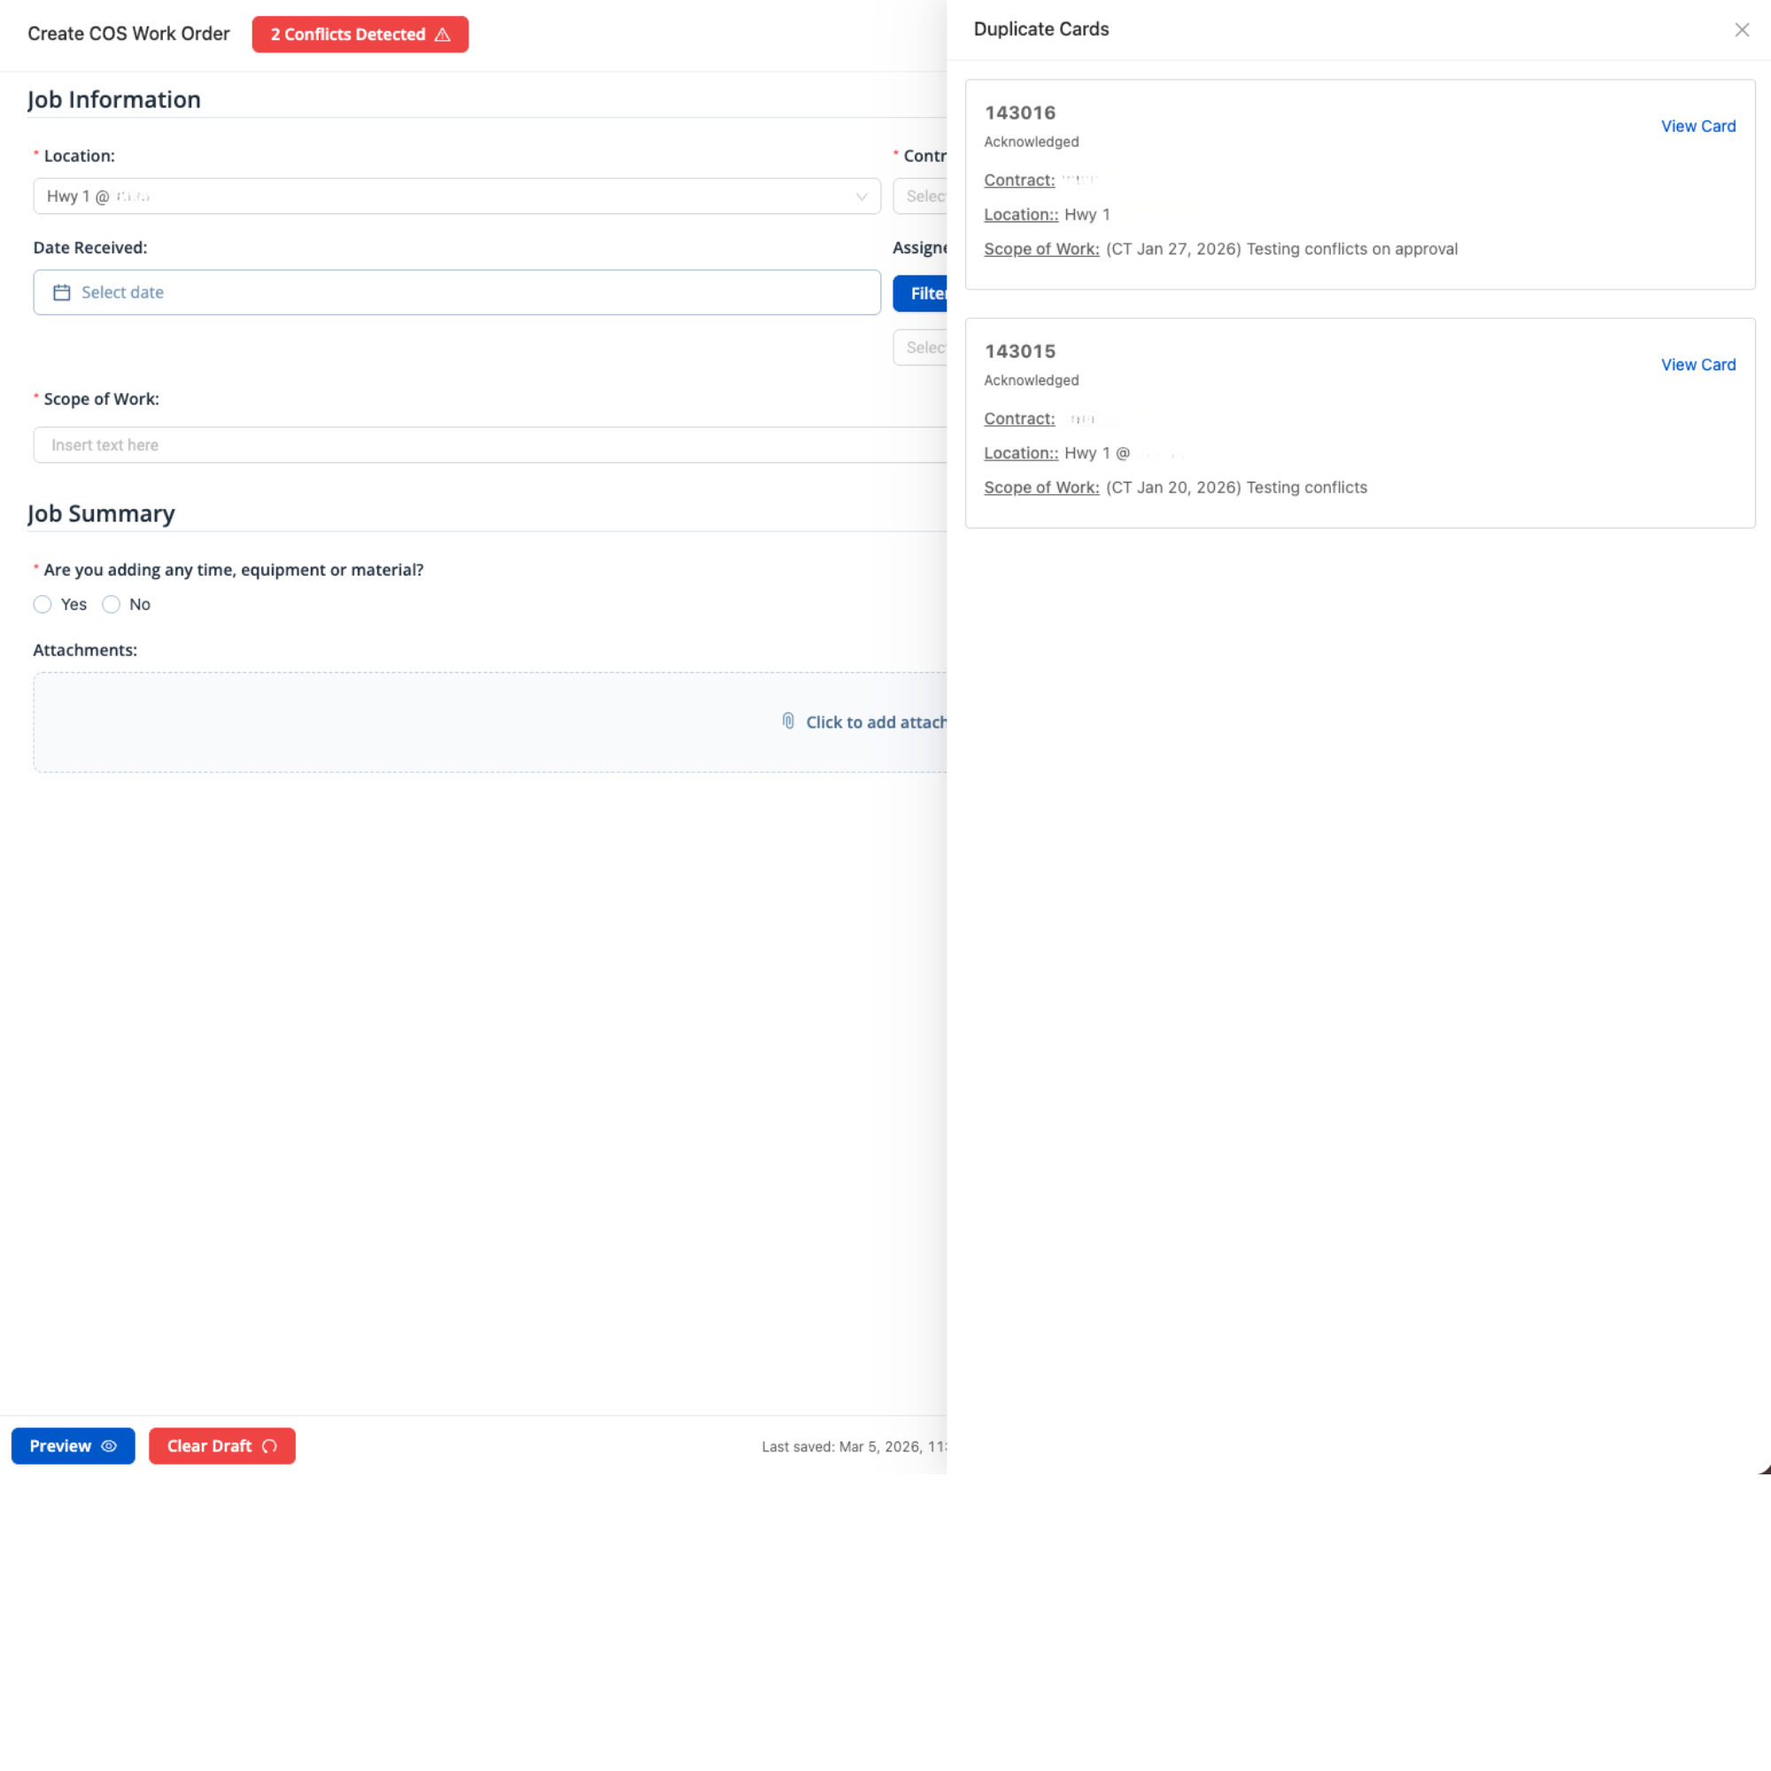
Task: View Card for duplicate 143015
Action: click(1698, 365)
